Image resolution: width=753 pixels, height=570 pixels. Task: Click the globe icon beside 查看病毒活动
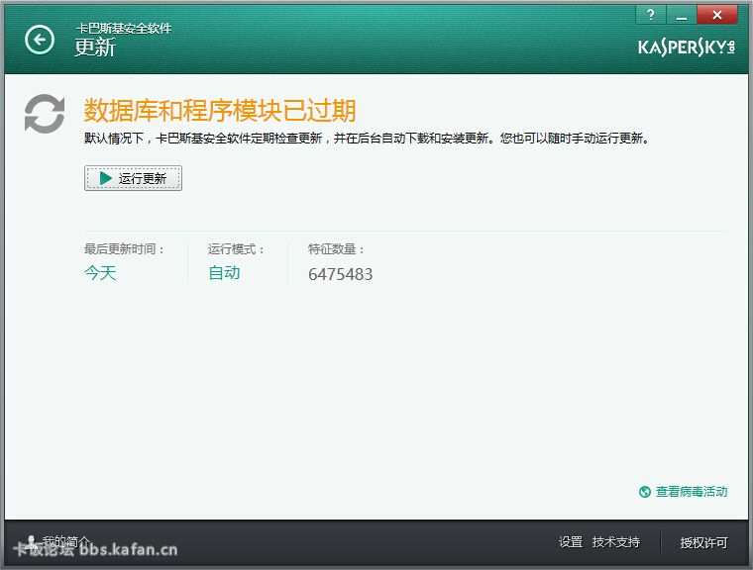pos(644,492)
